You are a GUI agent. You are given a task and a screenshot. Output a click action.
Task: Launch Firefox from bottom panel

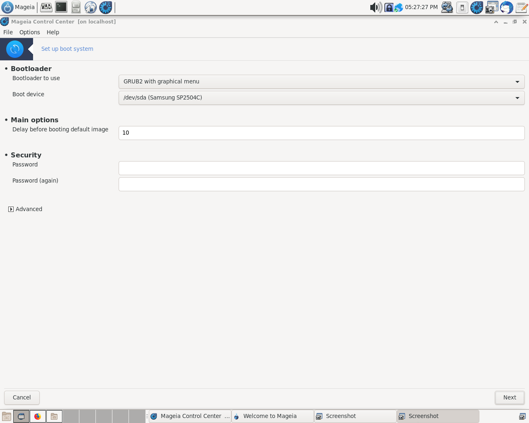pyautogui.click(x=38, y=416)
